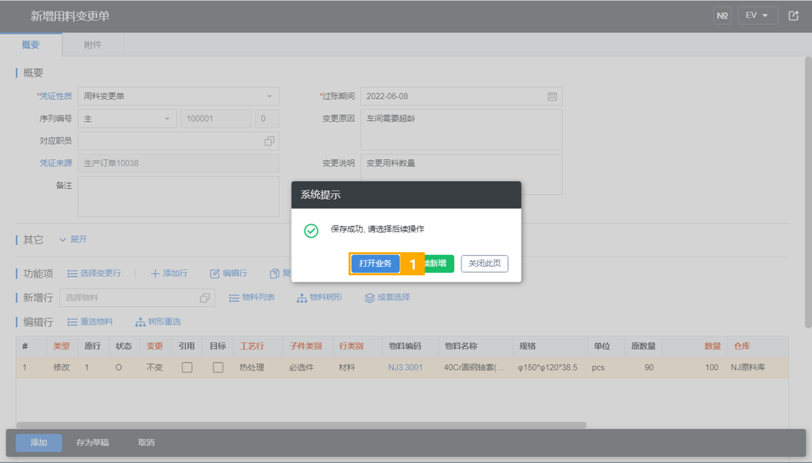Click the 变更原因 text area

coord(461,130)
